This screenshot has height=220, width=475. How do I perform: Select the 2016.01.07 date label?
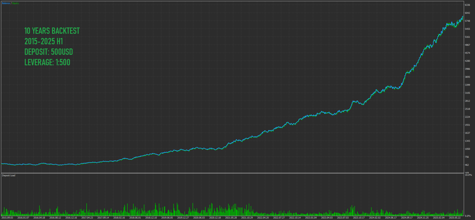(23, 218)
